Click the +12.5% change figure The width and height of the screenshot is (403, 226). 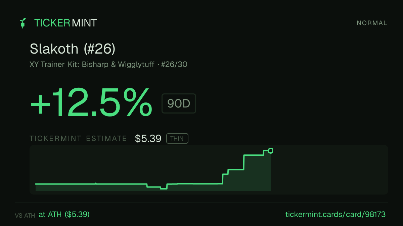pyautogui.click(x=91, y=102)
